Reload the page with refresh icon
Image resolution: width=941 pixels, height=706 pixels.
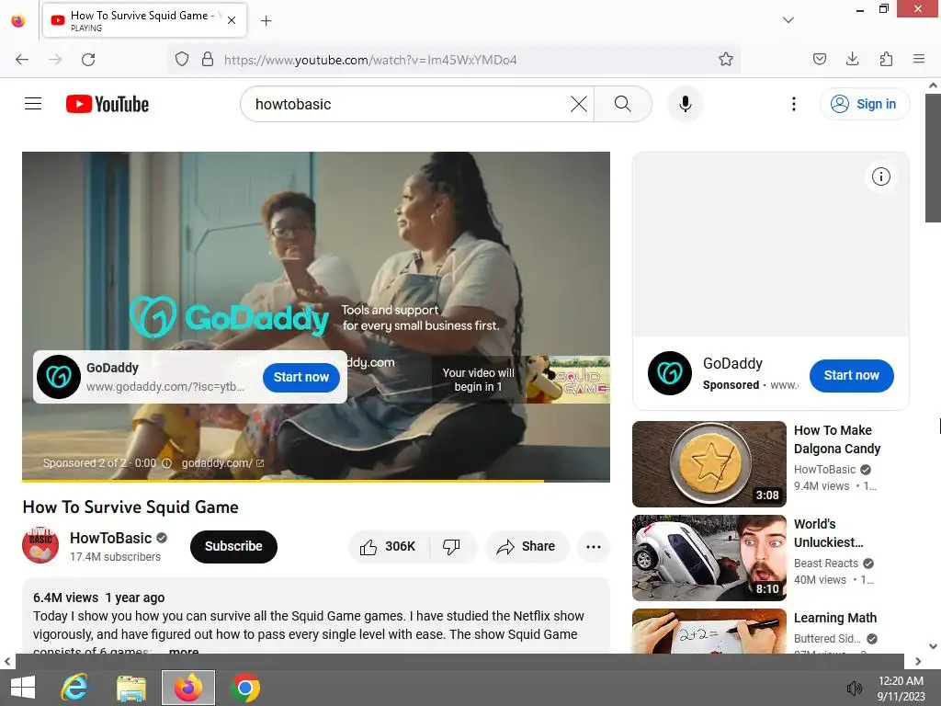click(88, 60)
